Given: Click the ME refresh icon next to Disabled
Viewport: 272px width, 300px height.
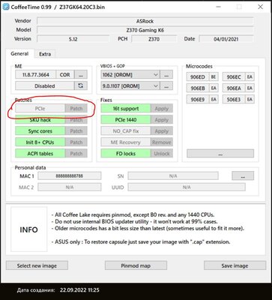Looking at the screenshot, I should (x=81, y=85).
